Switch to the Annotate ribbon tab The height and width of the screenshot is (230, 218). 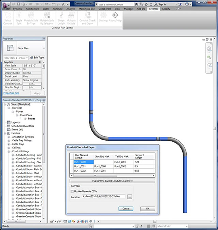click(x=58, y=9)
